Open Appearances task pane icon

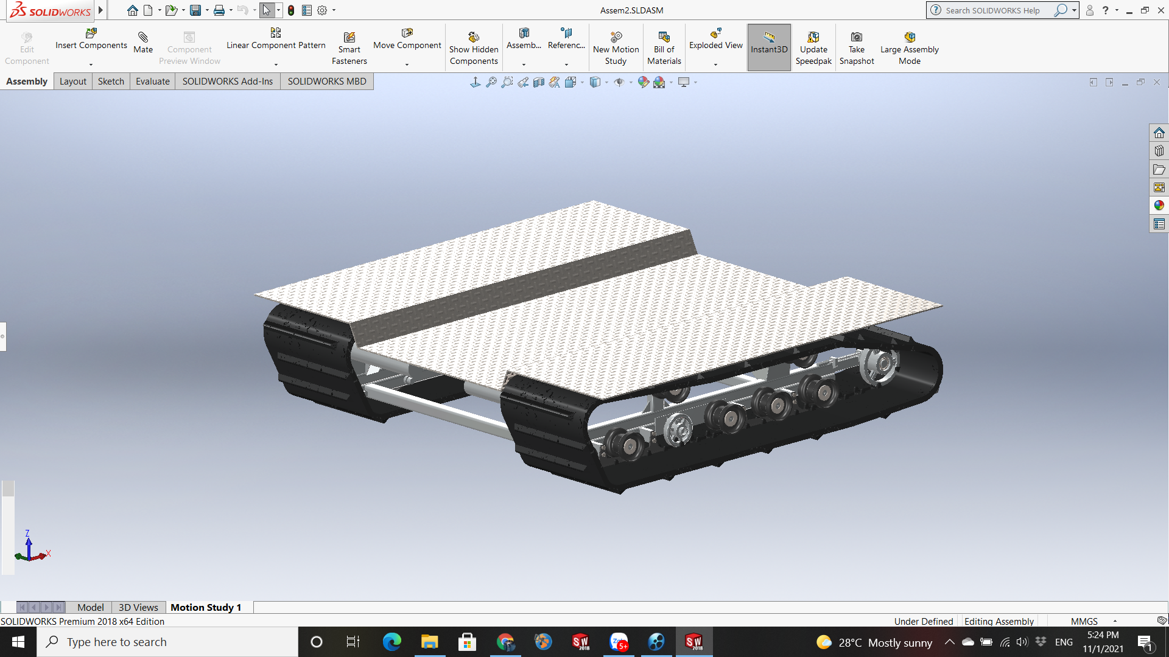(1159, 206)
